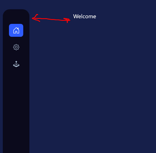
Task: Click the middle of the red arrow line
Action: [x=51, y=19]
